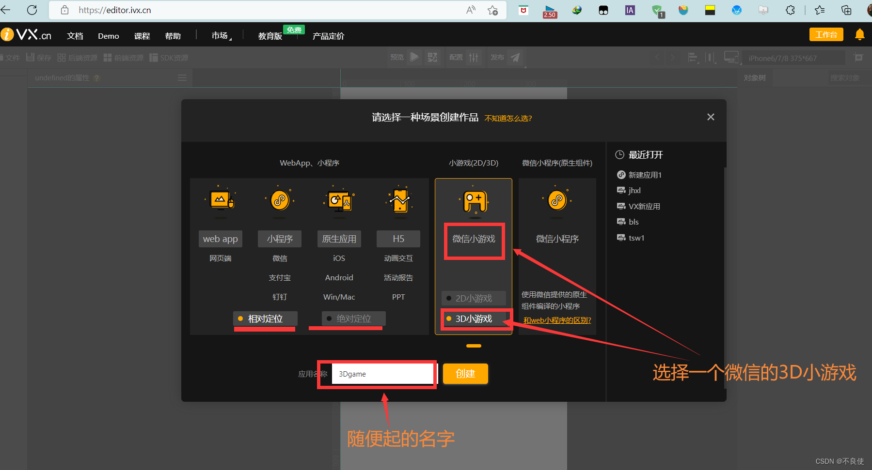Reload the page with the refresh icon
Screen dimensions: 872x470
(x=32, y=10)
